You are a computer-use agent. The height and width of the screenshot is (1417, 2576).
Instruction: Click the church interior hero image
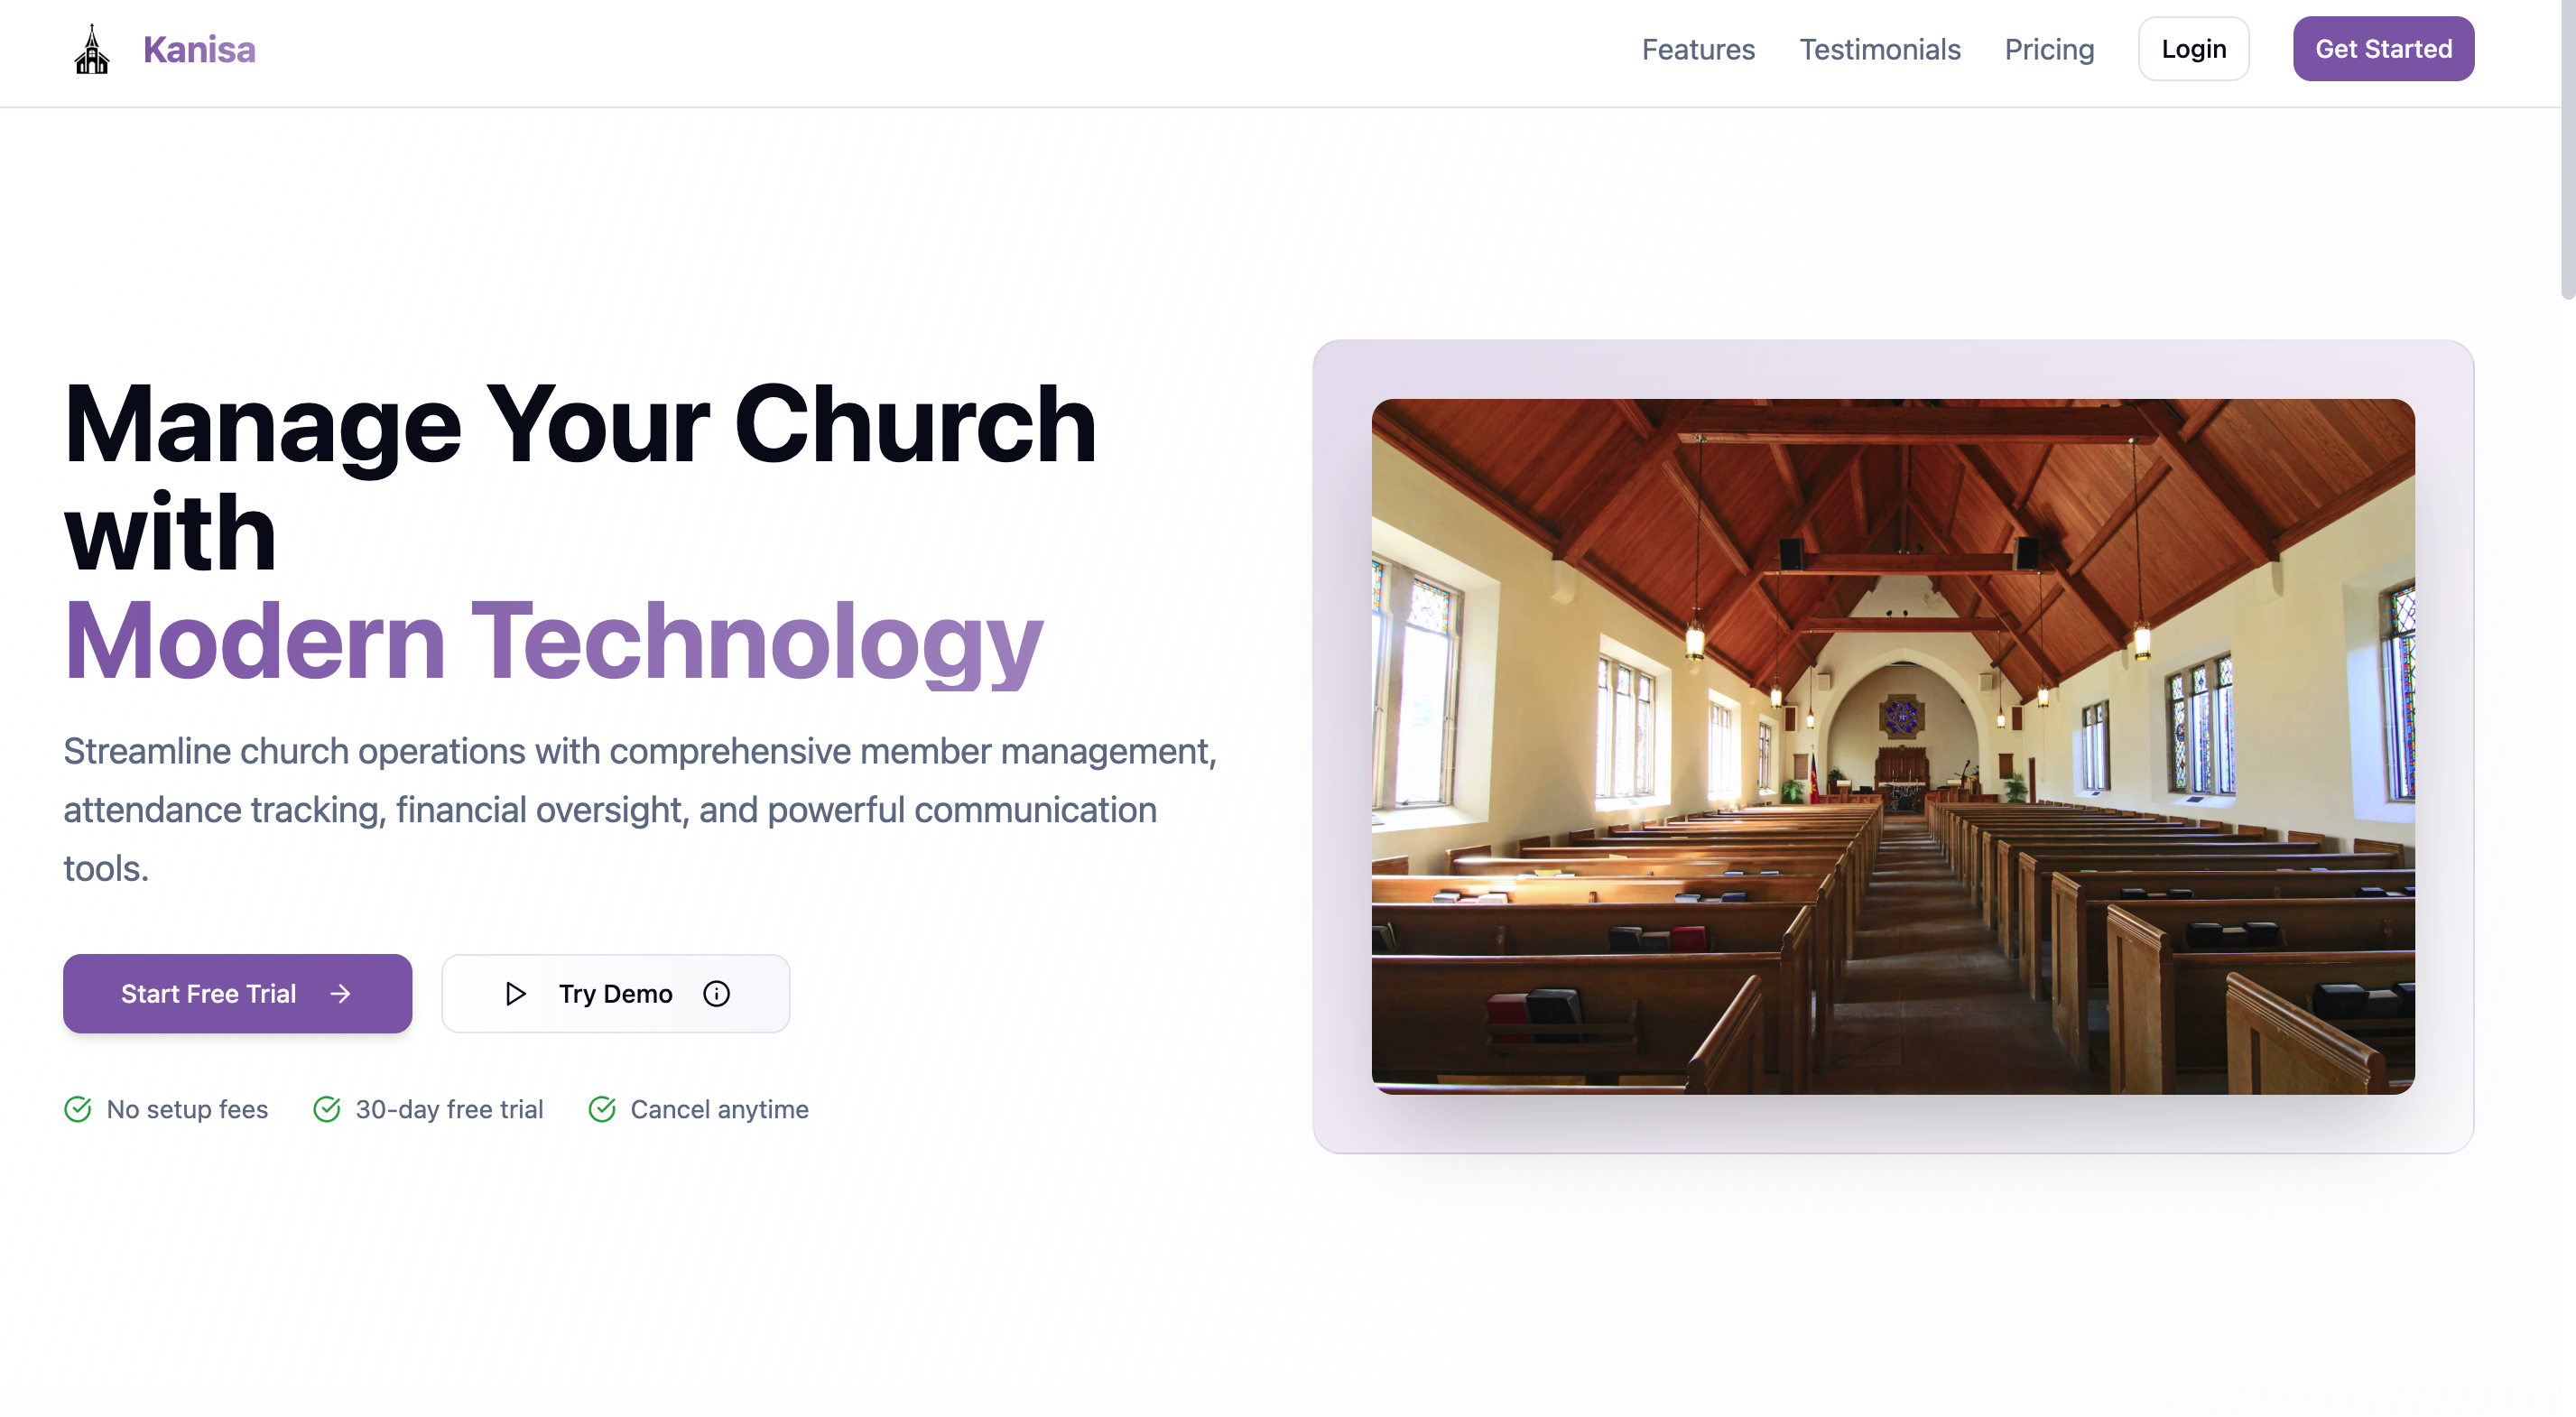pyautogui.click(x=1892, y=746)
